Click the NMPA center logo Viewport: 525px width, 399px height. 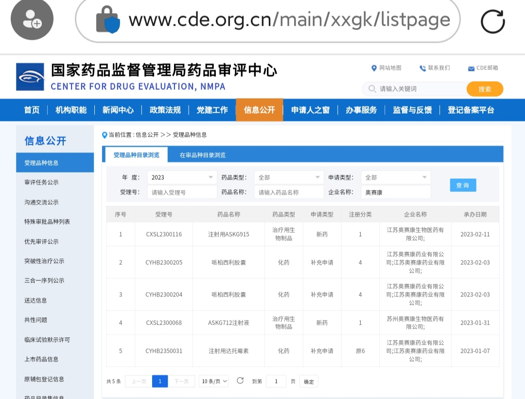tap(30, 77)
